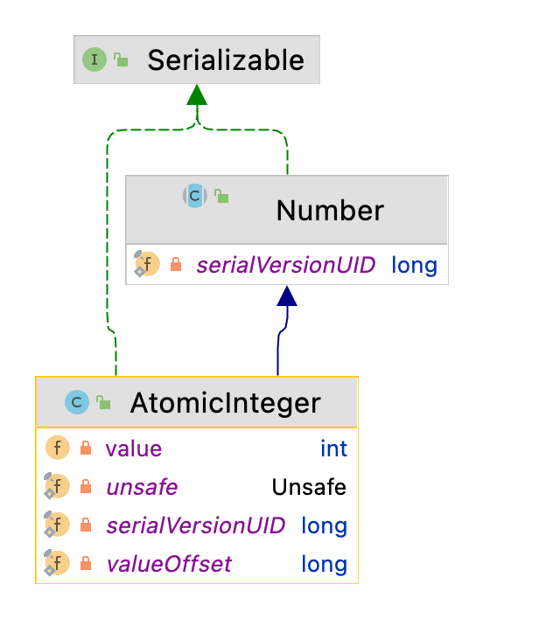The height and width of the screenshot is (619, 560).
Task: Select the valueOffset field name
Action: coord(169,564)
